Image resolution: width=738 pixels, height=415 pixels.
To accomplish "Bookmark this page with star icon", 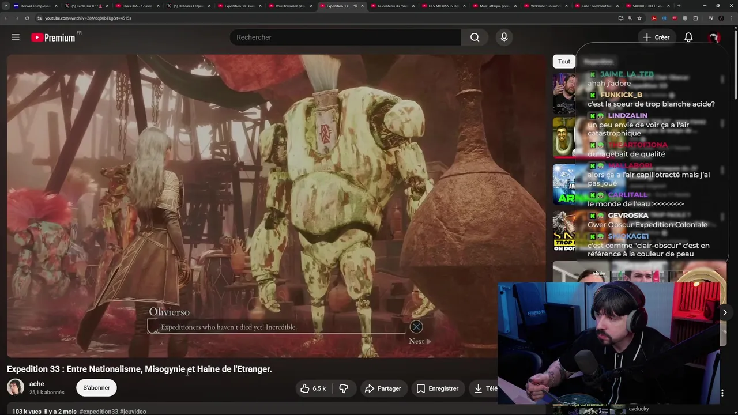I will tap(639, 18).
